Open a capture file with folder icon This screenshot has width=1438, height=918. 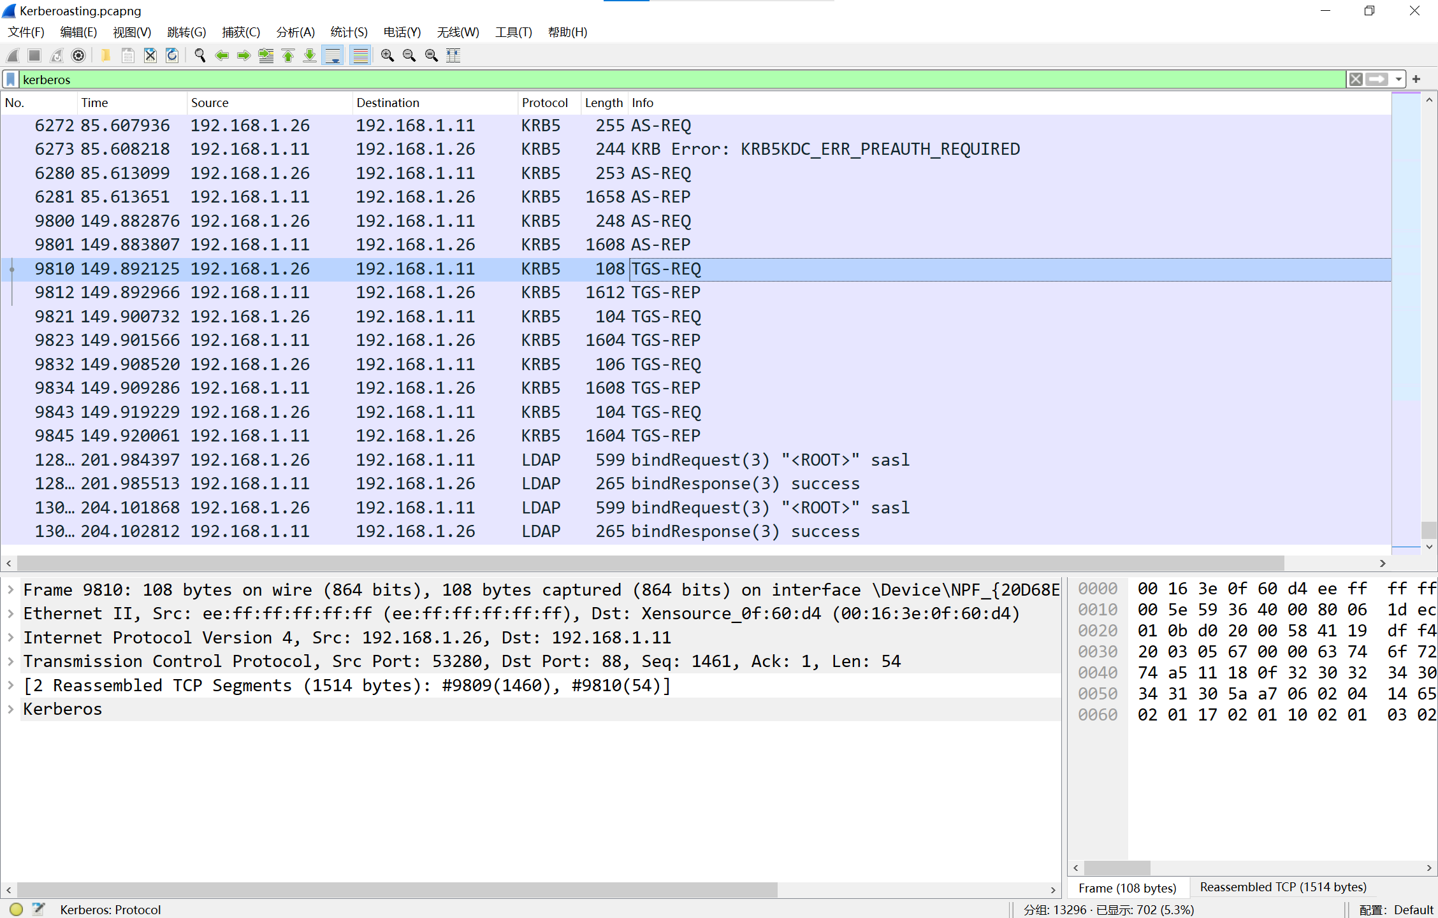pyautogui.click(x=106, y=55)
